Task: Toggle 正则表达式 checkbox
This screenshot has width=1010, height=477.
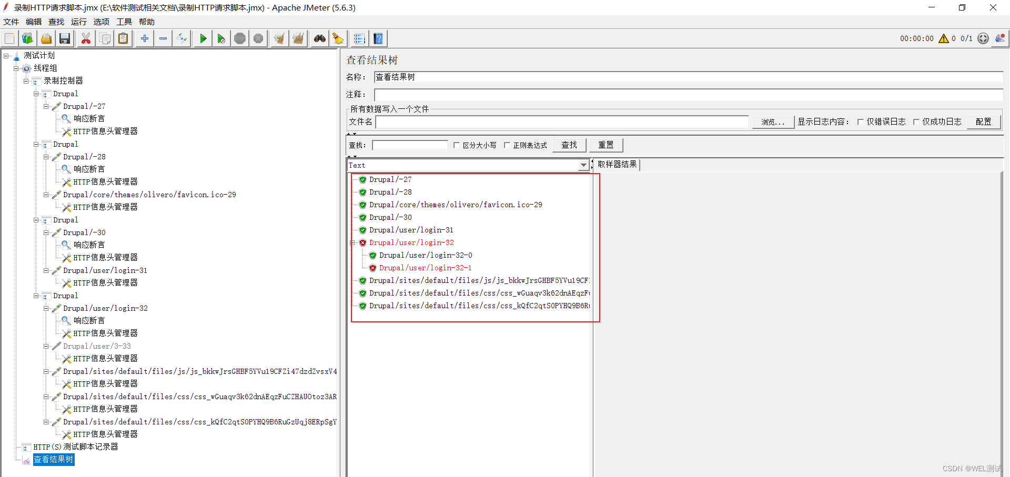Action: pos(507,145)
